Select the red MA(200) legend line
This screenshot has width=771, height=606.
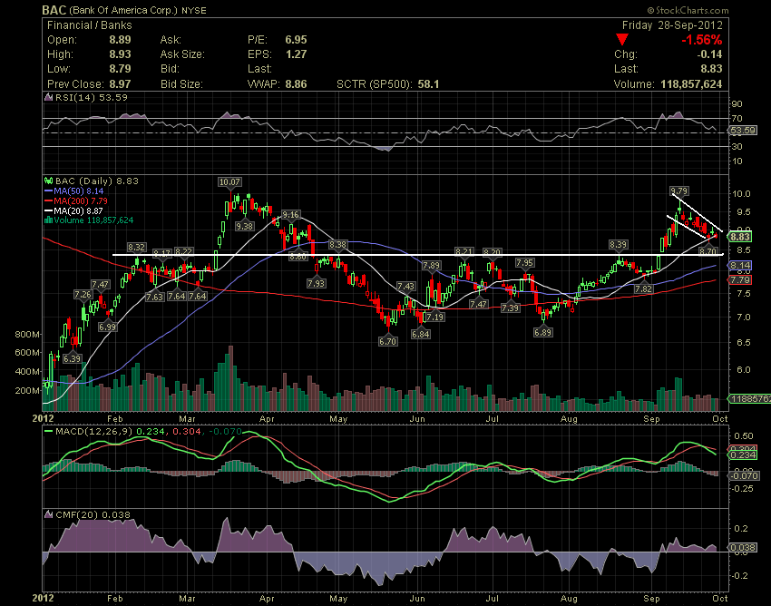click(48, 200)
